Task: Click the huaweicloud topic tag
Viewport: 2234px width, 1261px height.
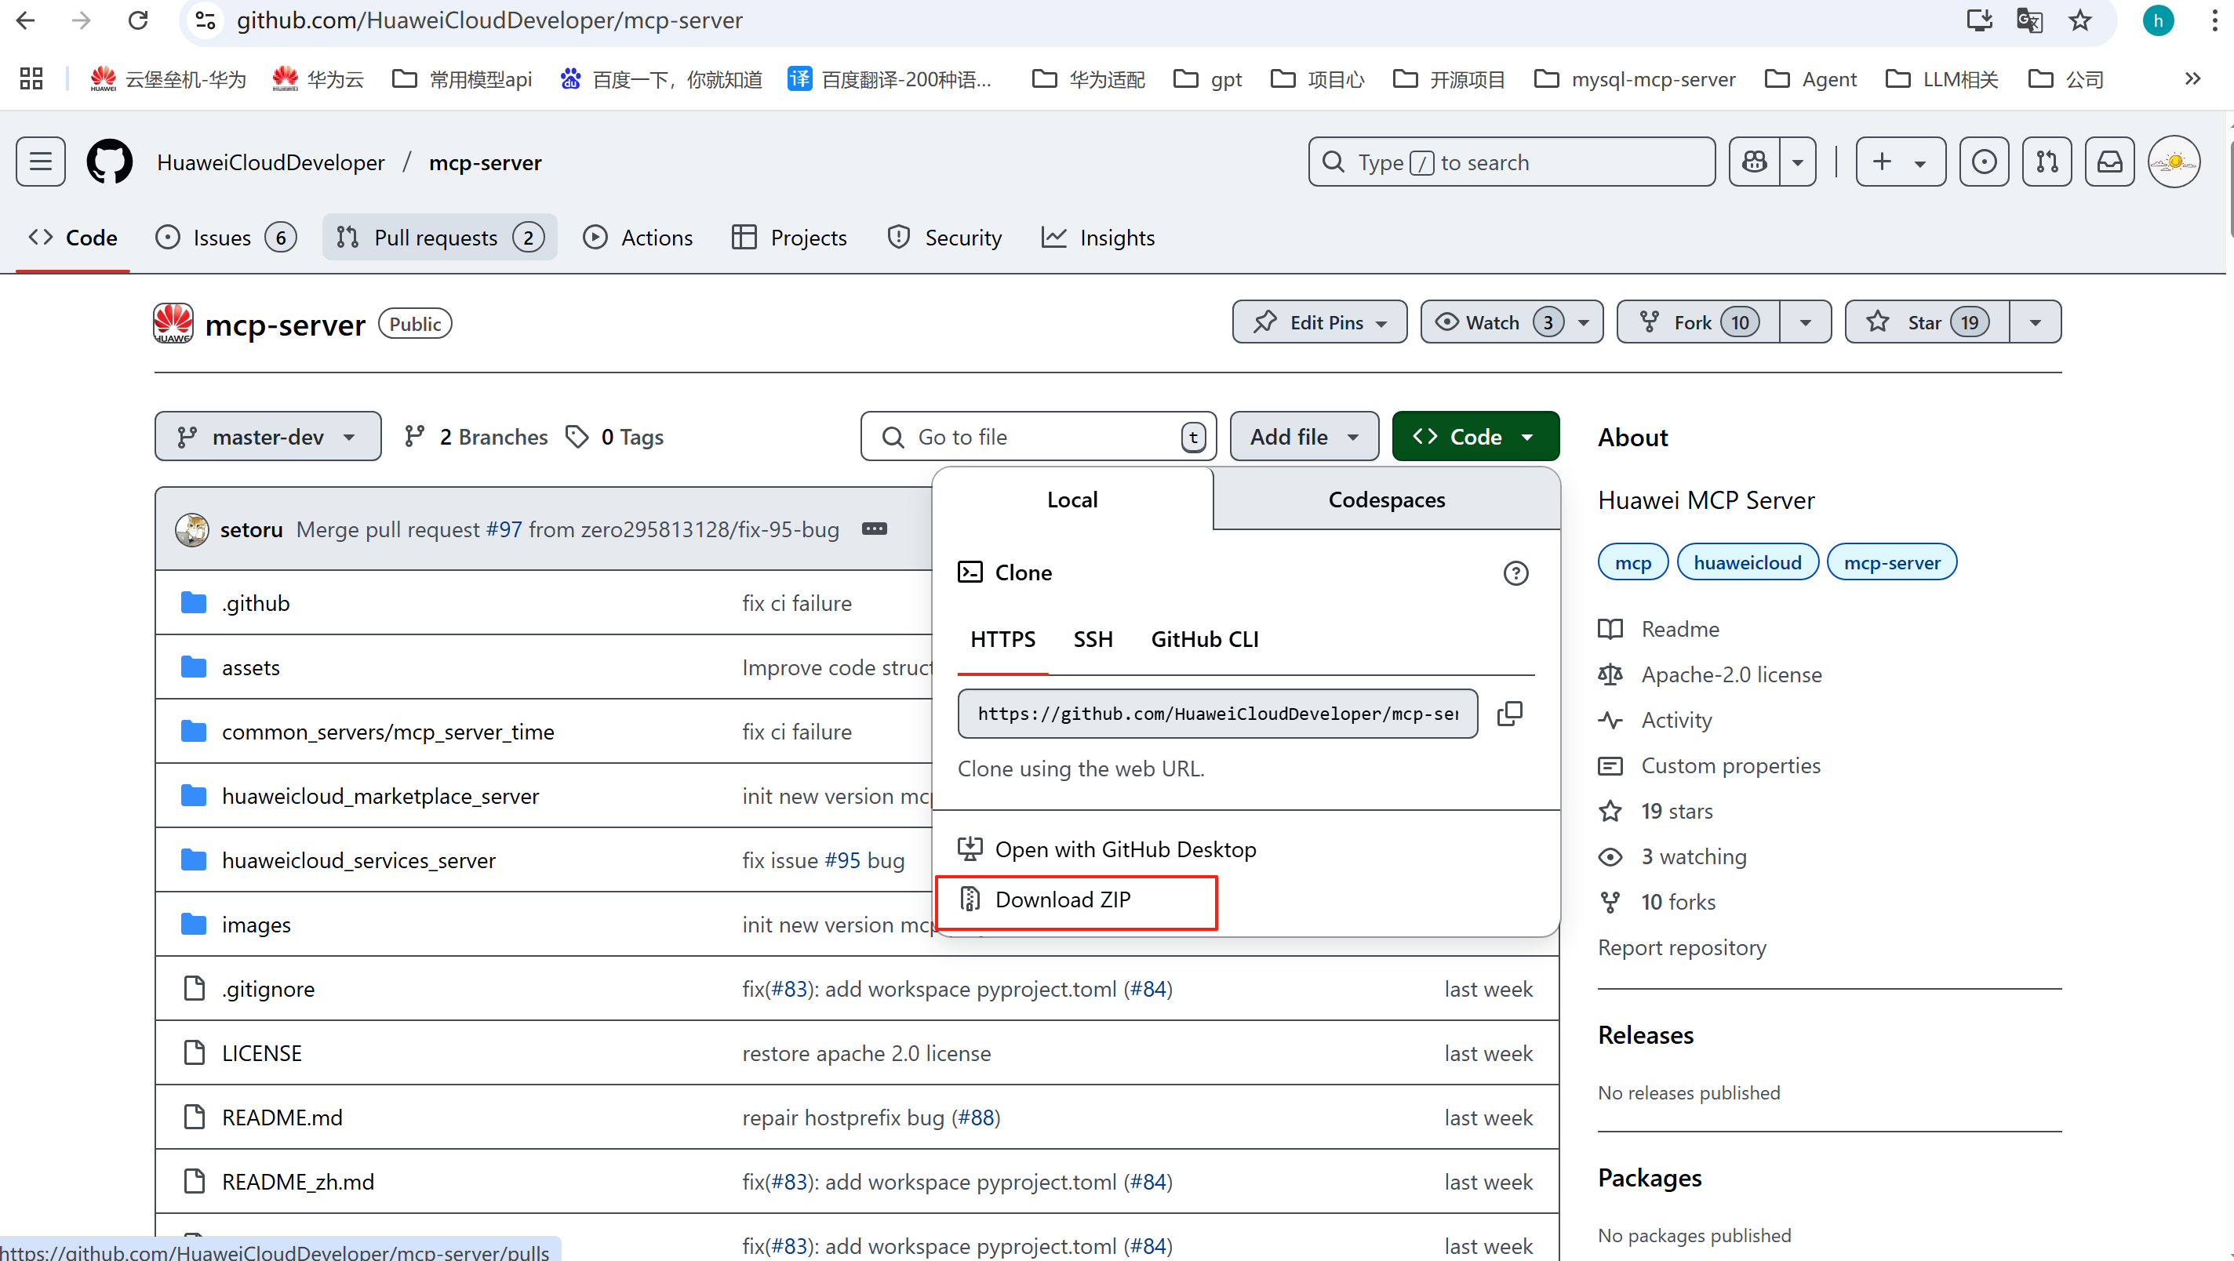Action: pyautogui.click(x=1747, y=562)
